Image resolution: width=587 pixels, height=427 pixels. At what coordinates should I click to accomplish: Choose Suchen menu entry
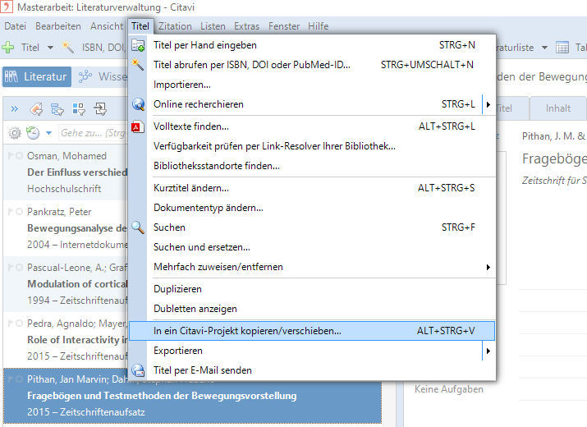[x=312, y=227]
